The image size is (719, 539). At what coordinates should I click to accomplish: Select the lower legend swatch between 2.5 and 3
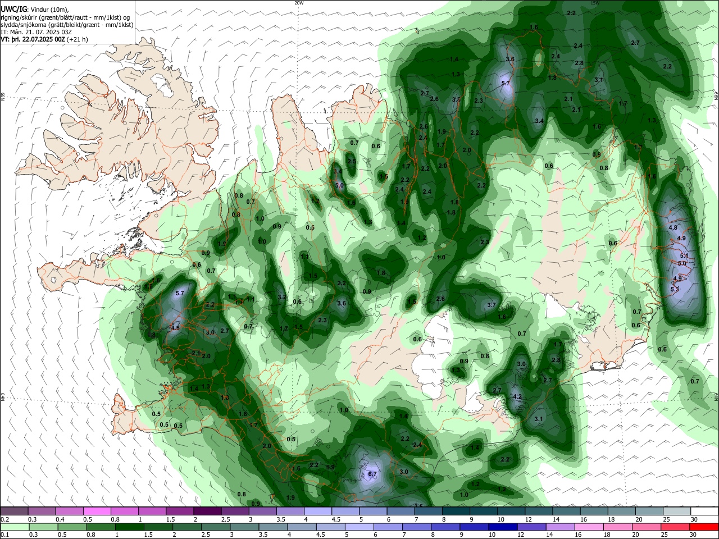tap(216, 527)
